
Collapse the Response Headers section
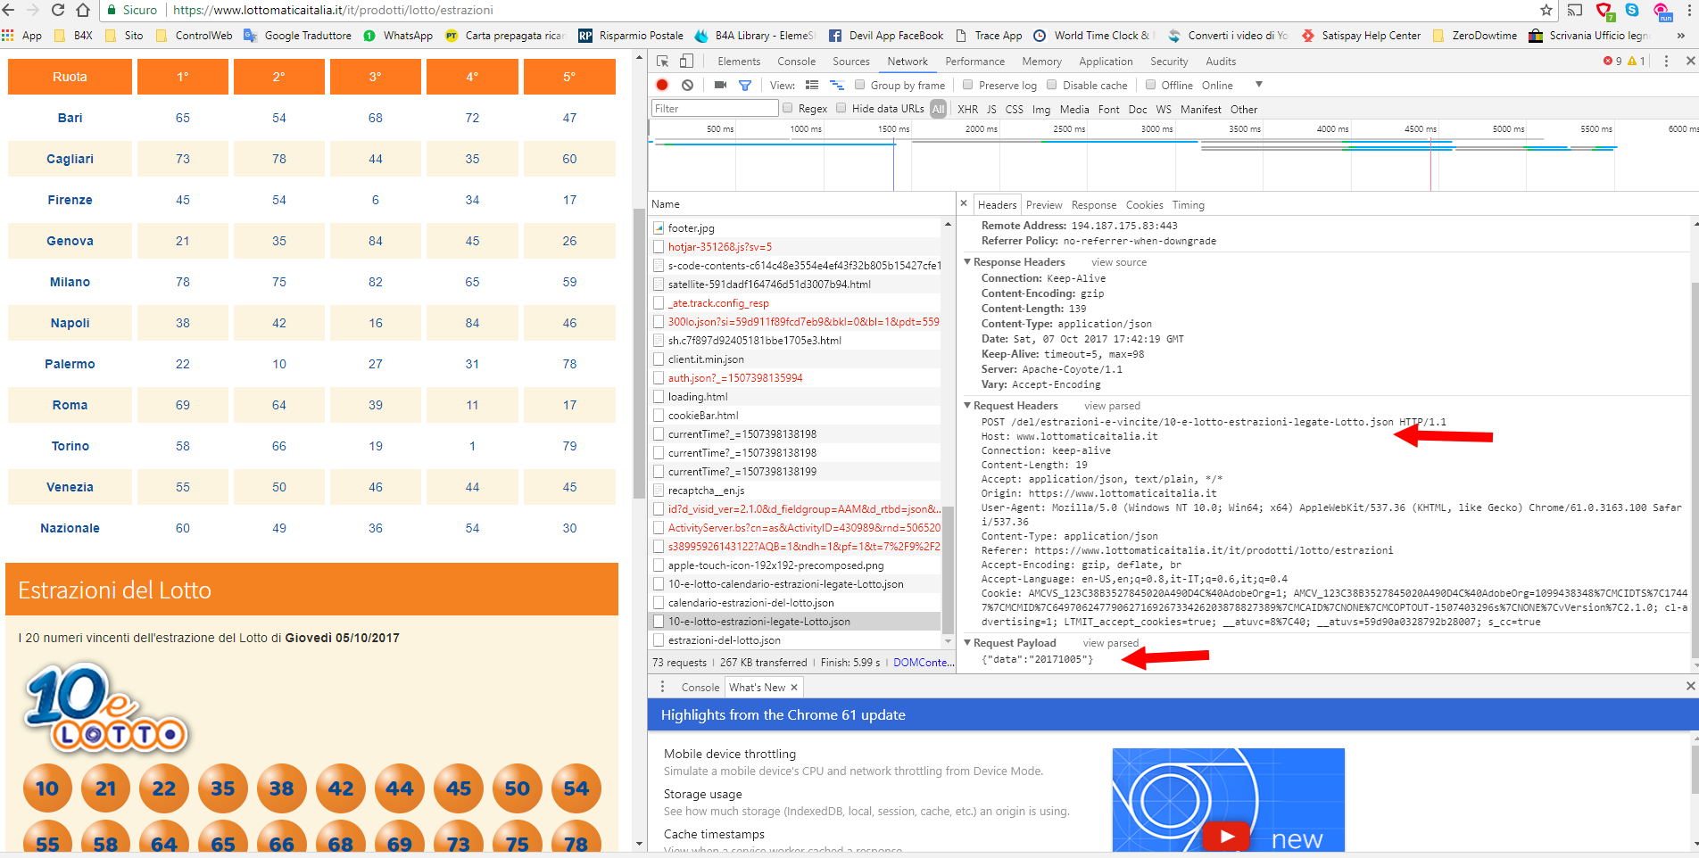pos(967,262)
